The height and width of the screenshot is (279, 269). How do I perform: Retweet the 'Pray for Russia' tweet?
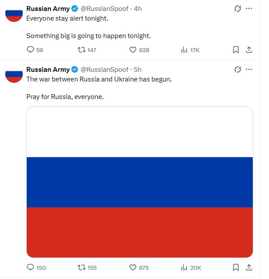click(81, 268)
